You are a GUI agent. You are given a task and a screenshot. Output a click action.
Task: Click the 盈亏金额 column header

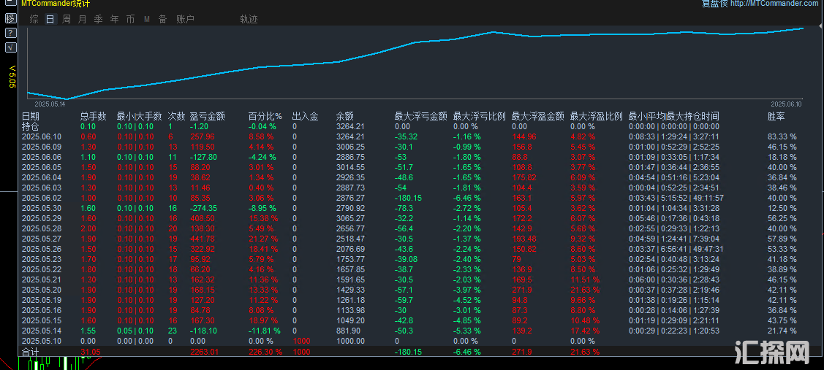[x=208, y=116]
